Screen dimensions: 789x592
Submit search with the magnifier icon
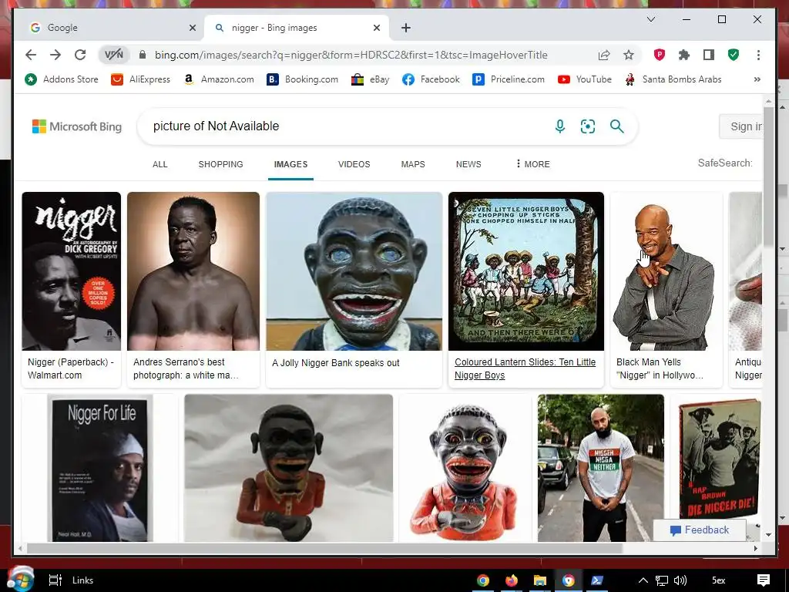tap(617, 126)
